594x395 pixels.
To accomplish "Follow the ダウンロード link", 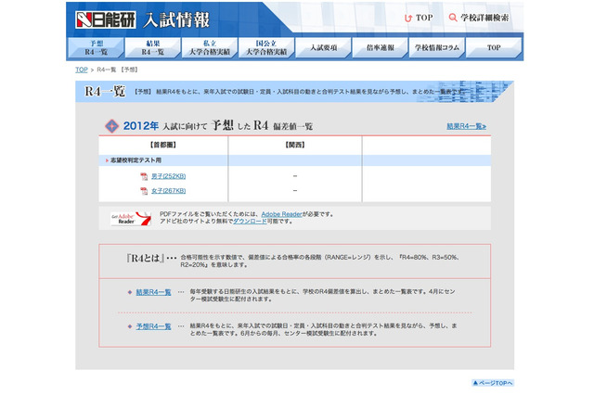I will click(250, 222).
